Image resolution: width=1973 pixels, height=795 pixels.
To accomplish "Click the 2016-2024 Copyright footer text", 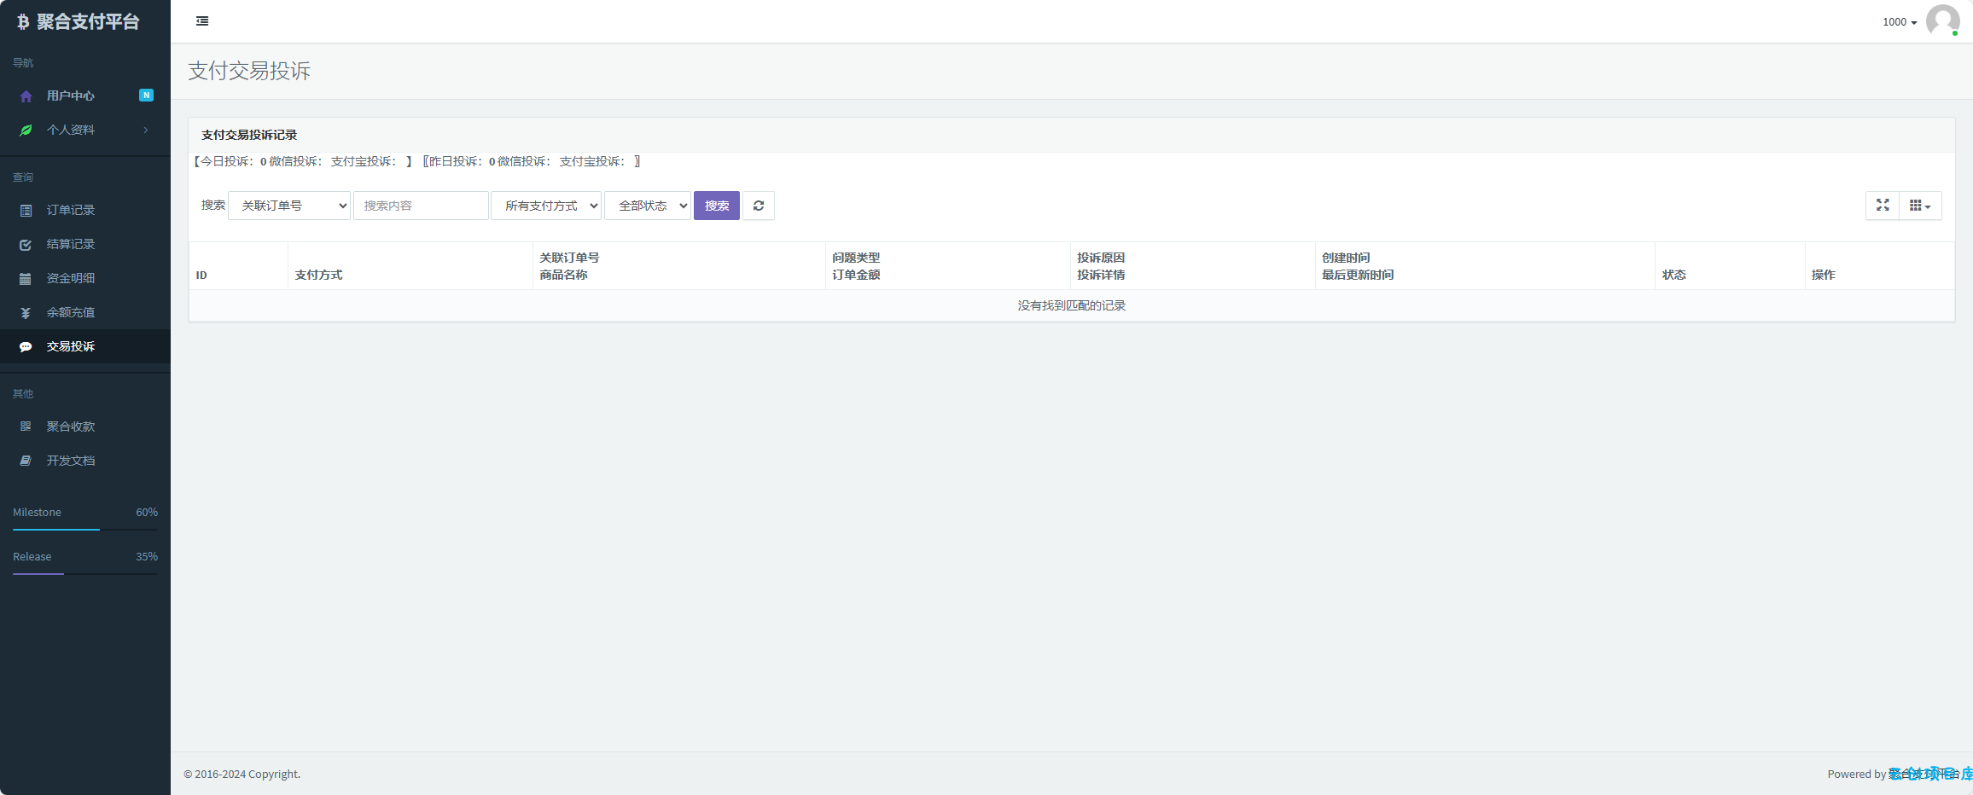I will click(x=242, y=774).
